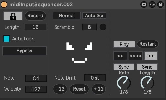Click the save preset disk icon
Screen dimensions: 166x100
tap(161, 4)
